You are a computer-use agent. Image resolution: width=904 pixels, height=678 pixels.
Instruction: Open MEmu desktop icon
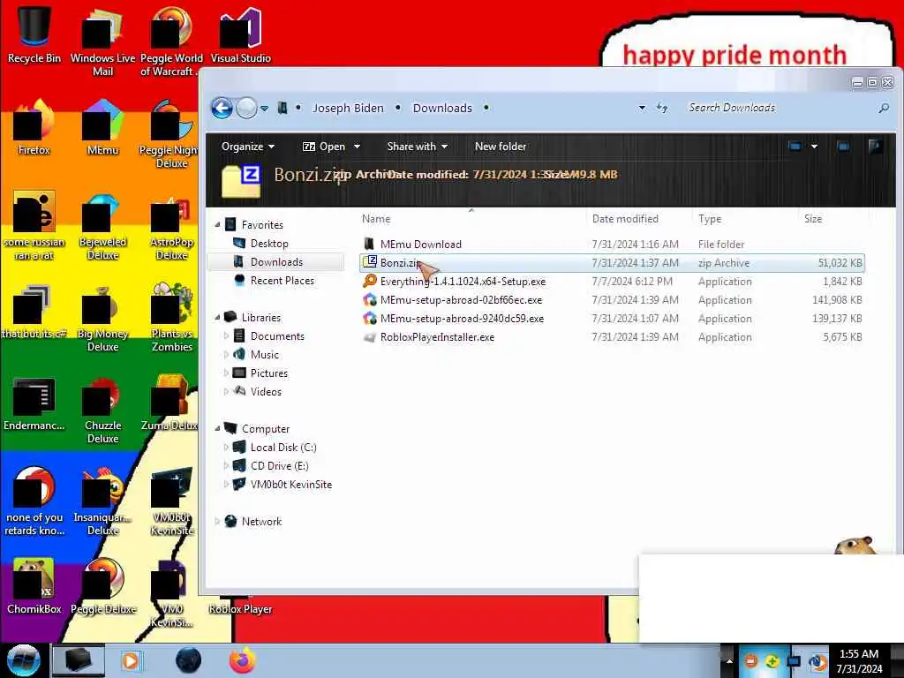[102, 127]
